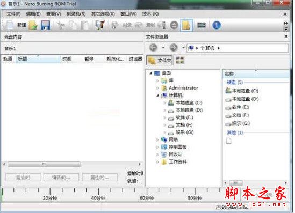Click the Cut scissors icon
The height and width of the screenshot is (213, 295).
[x=61, y=25]
